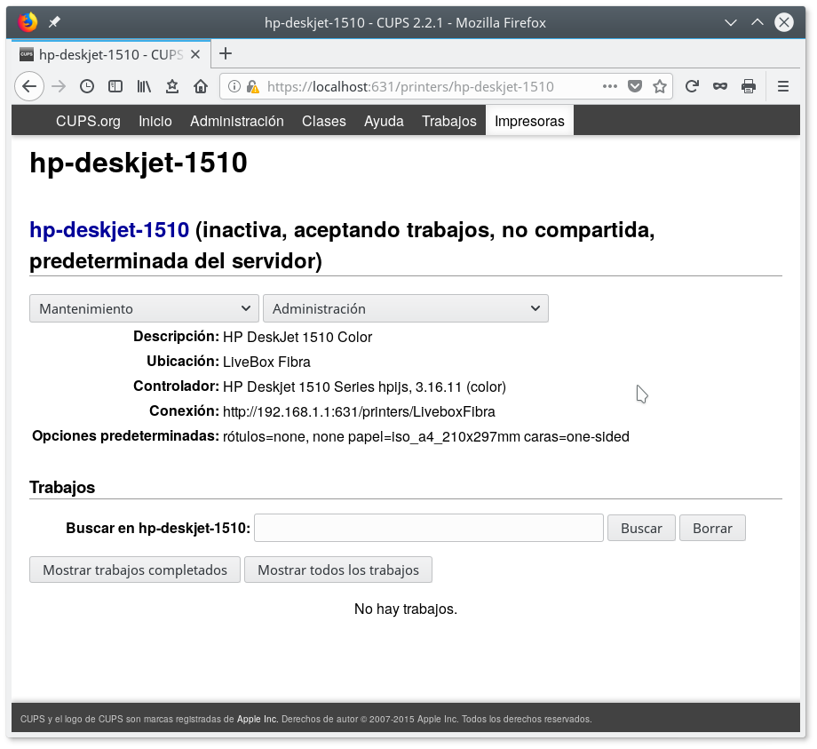The height and width of the screenshot is (749, 817).
Task: Click the Firefox back arrow button
Action: coord(29,86)
